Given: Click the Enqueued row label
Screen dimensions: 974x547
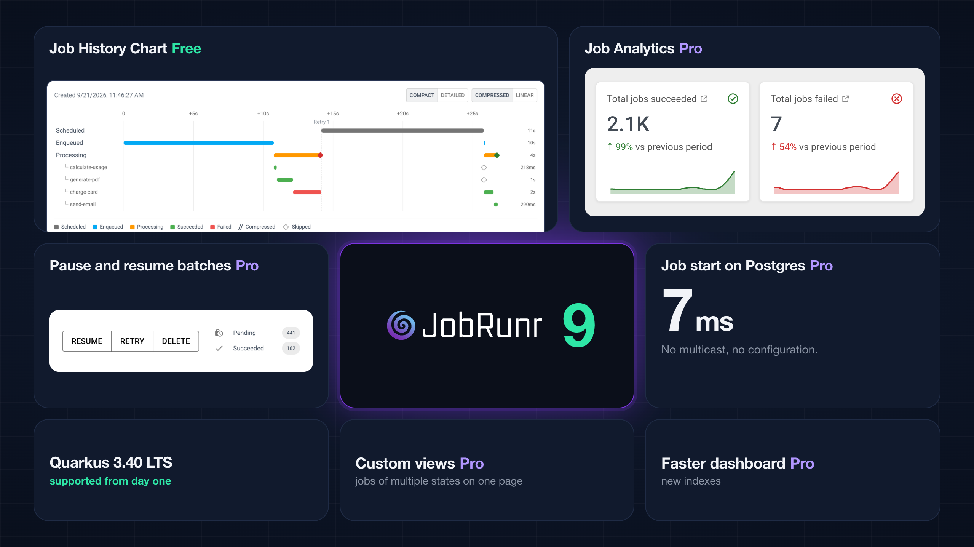Looking at the screenshot, I should [69, 143].
